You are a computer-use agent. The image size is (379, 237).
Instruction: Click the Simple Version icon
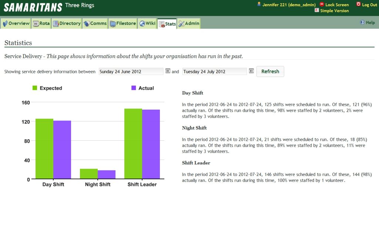coord(318,11)
